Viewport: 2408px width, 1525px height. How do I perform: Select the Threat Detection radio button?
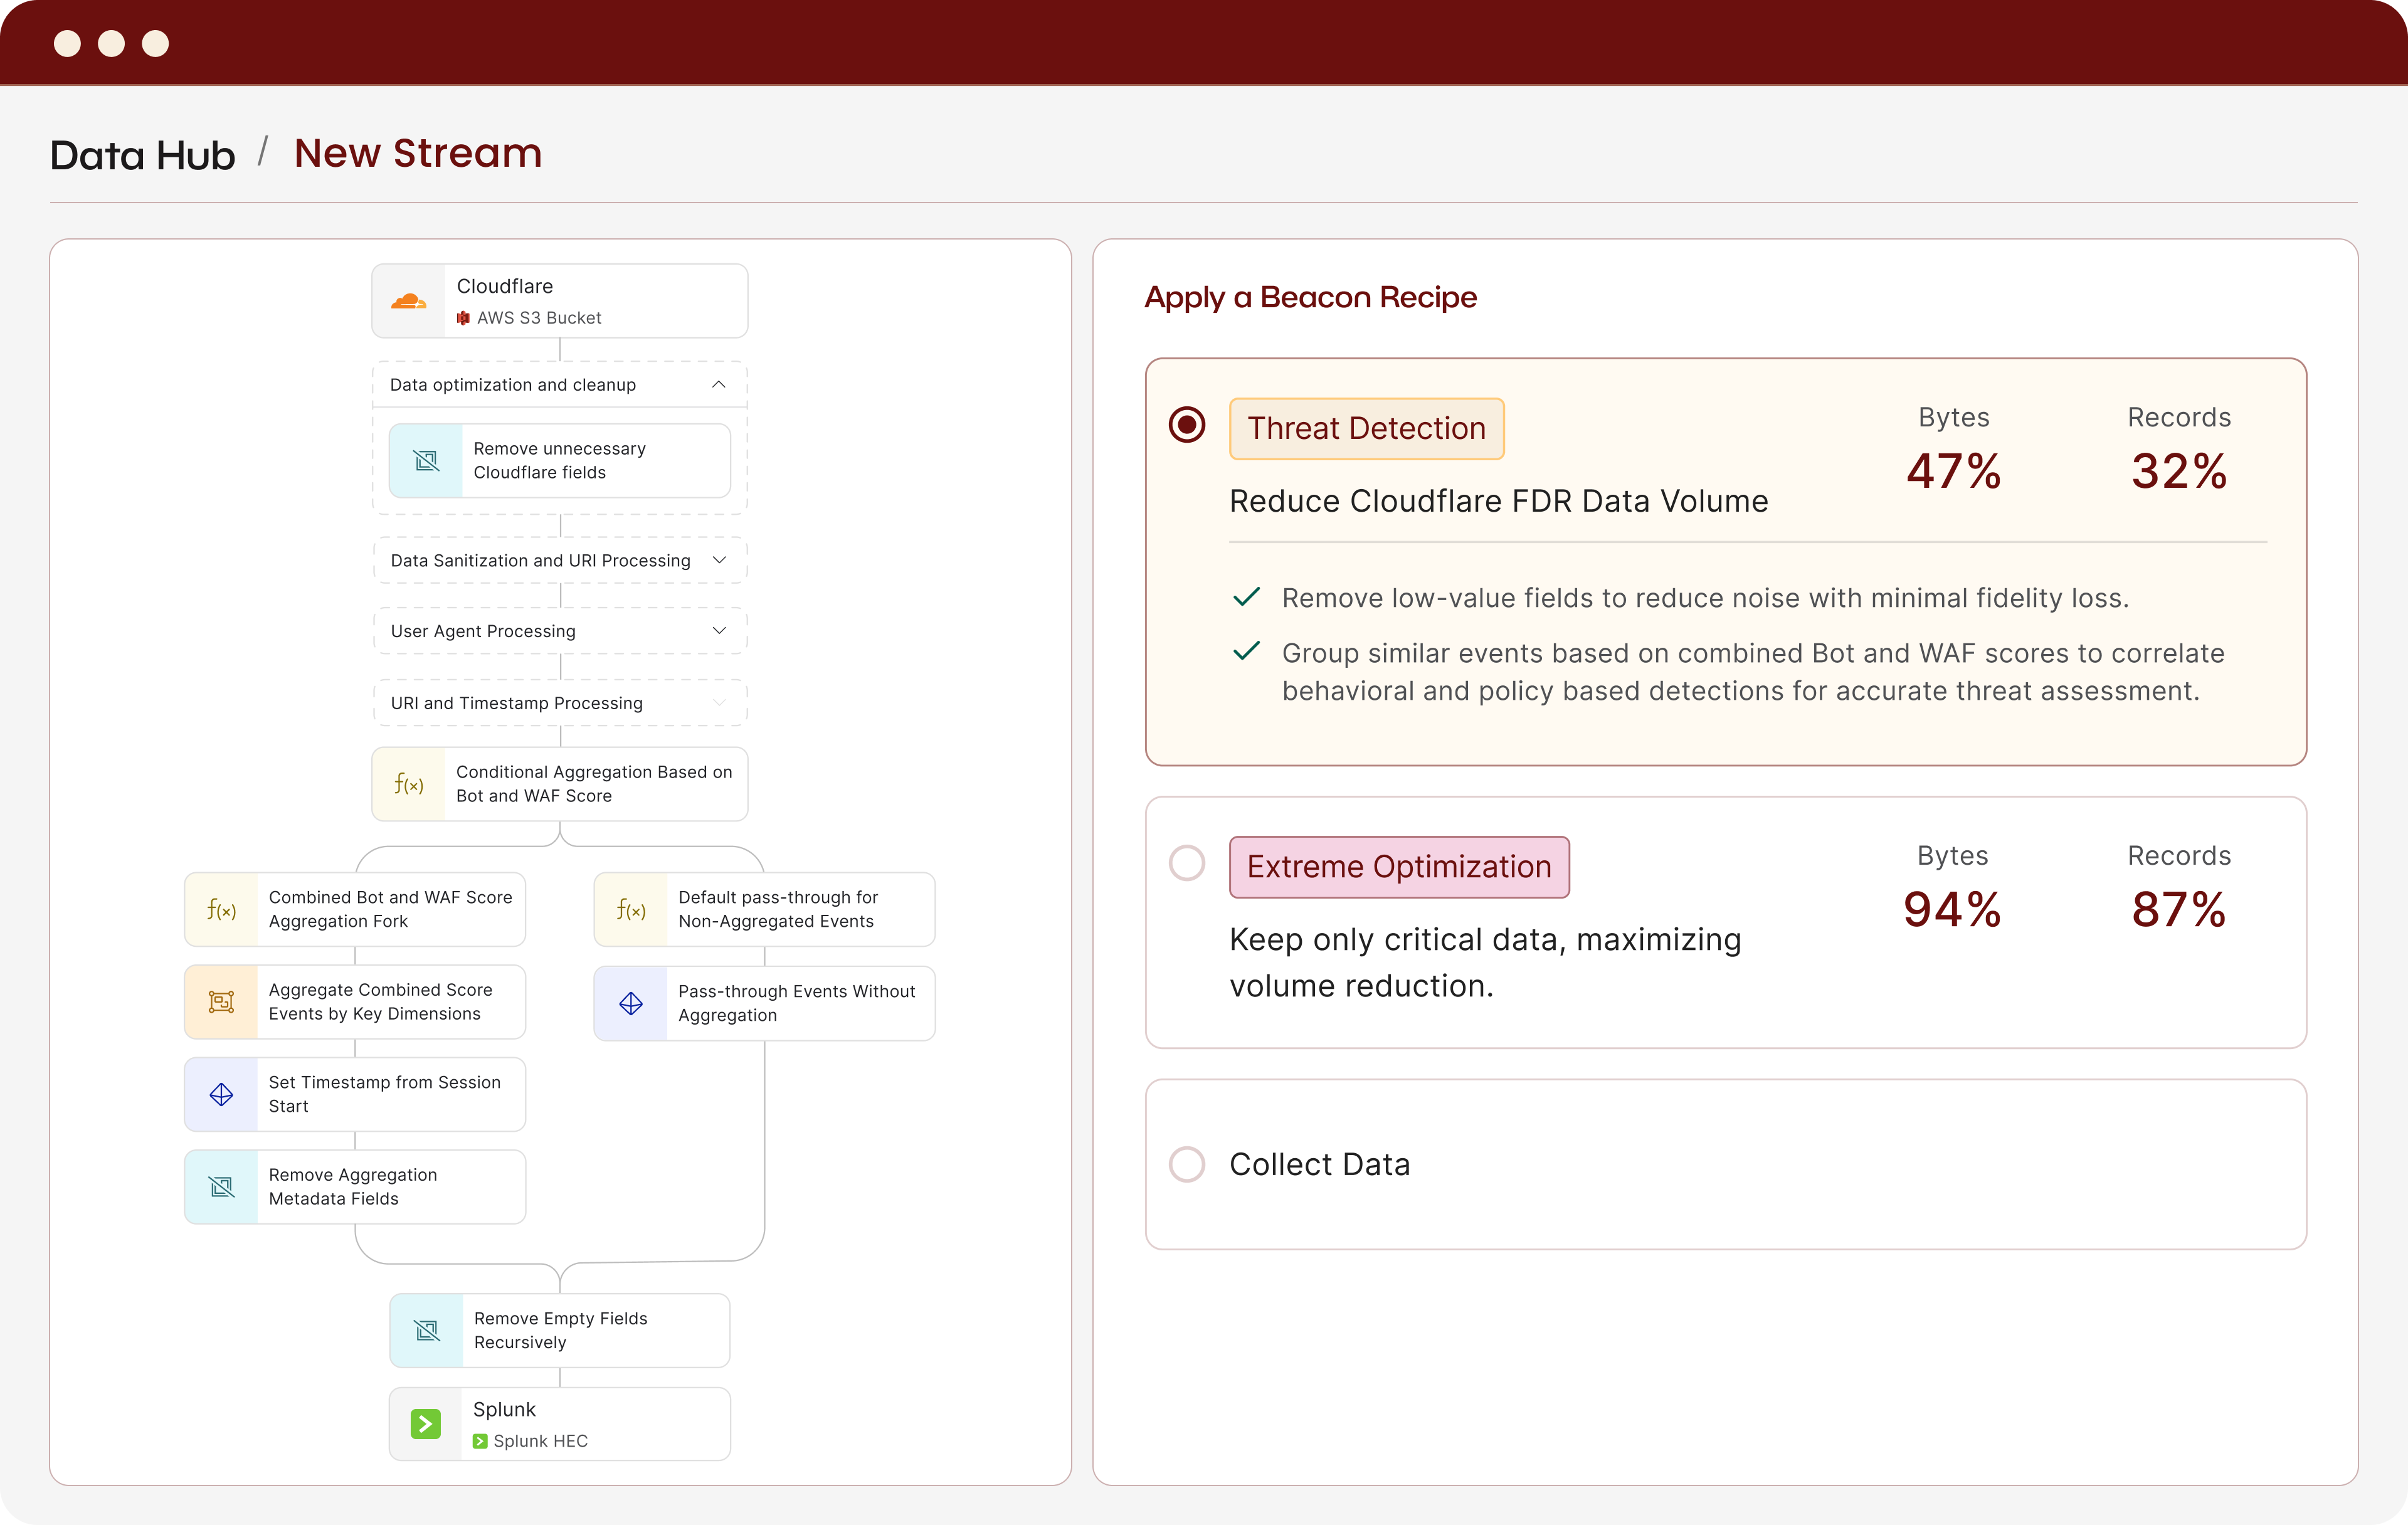click(1187, 425)
